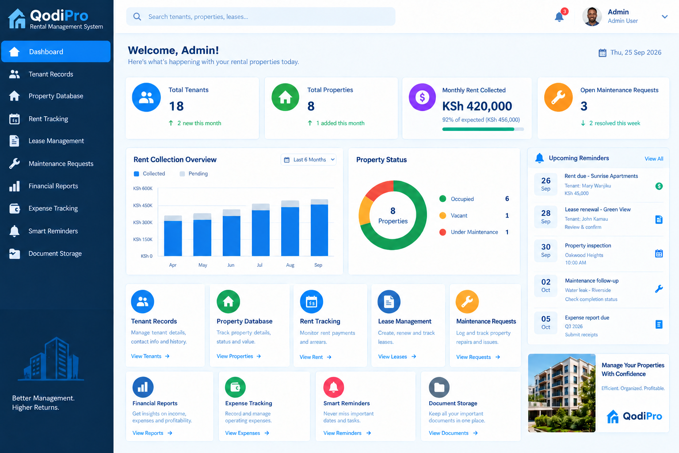Open the Last 6 Months dropdown

pos(309,160)
